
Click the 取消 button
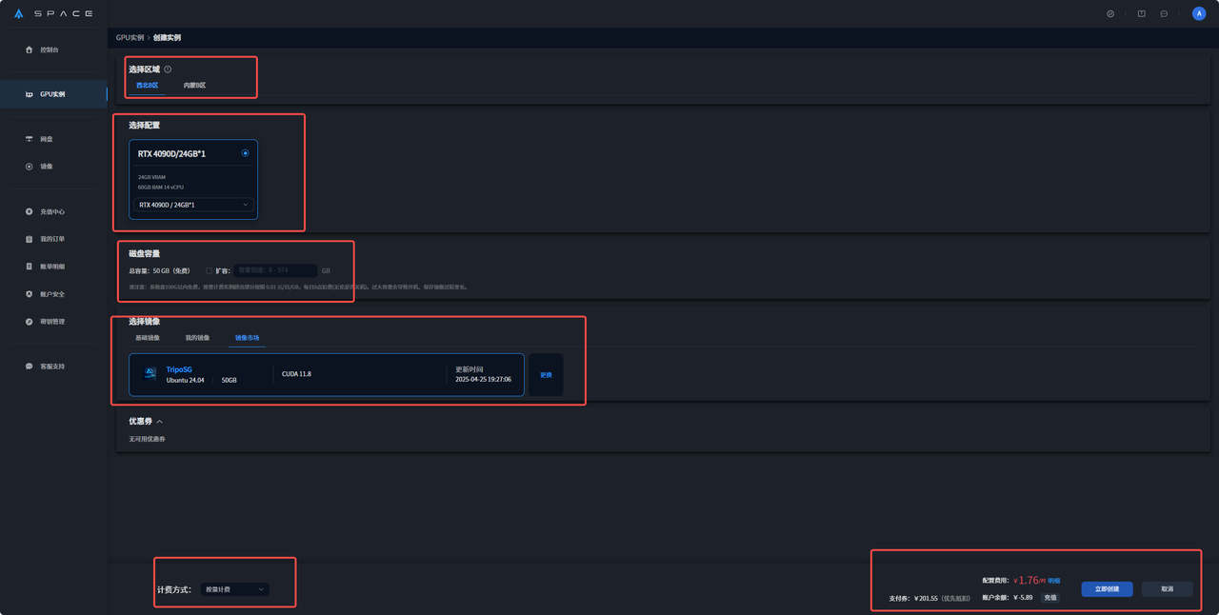1167,589
